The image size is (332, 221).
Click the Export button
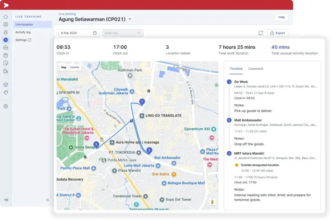point(278,33)
